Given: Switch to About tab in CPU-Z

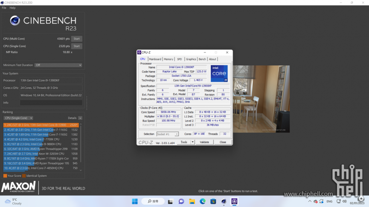Looking at the screenshot, I should (212, 59).
